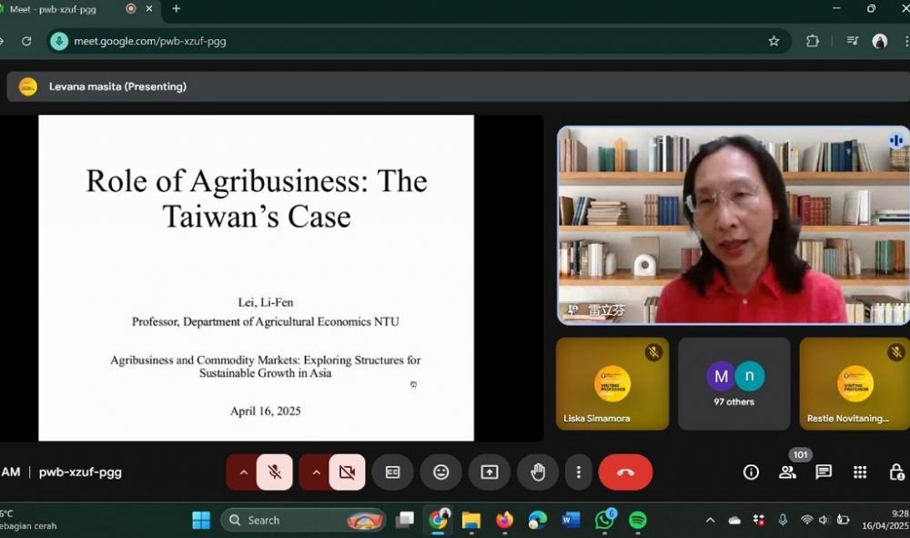
Task: Open camera options chevron
Action: coord(316,472)
